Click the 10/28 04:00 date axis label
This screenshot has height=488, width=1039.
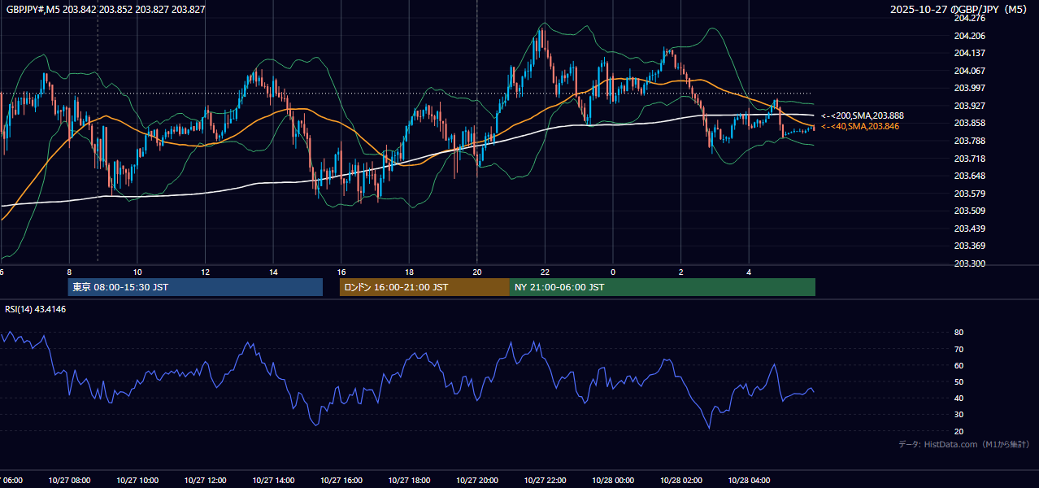749,481
